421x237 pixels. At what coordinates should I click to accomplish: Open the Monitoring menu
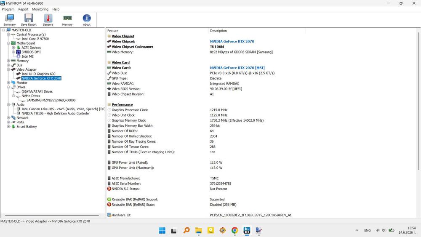coord(40,9)
